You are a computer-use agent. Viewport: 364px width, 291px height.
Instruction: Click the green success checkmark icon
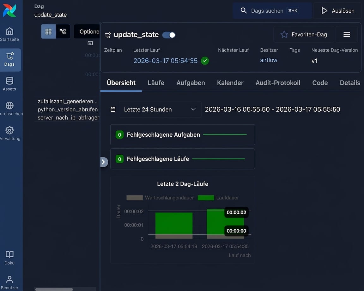click(205, 61)
